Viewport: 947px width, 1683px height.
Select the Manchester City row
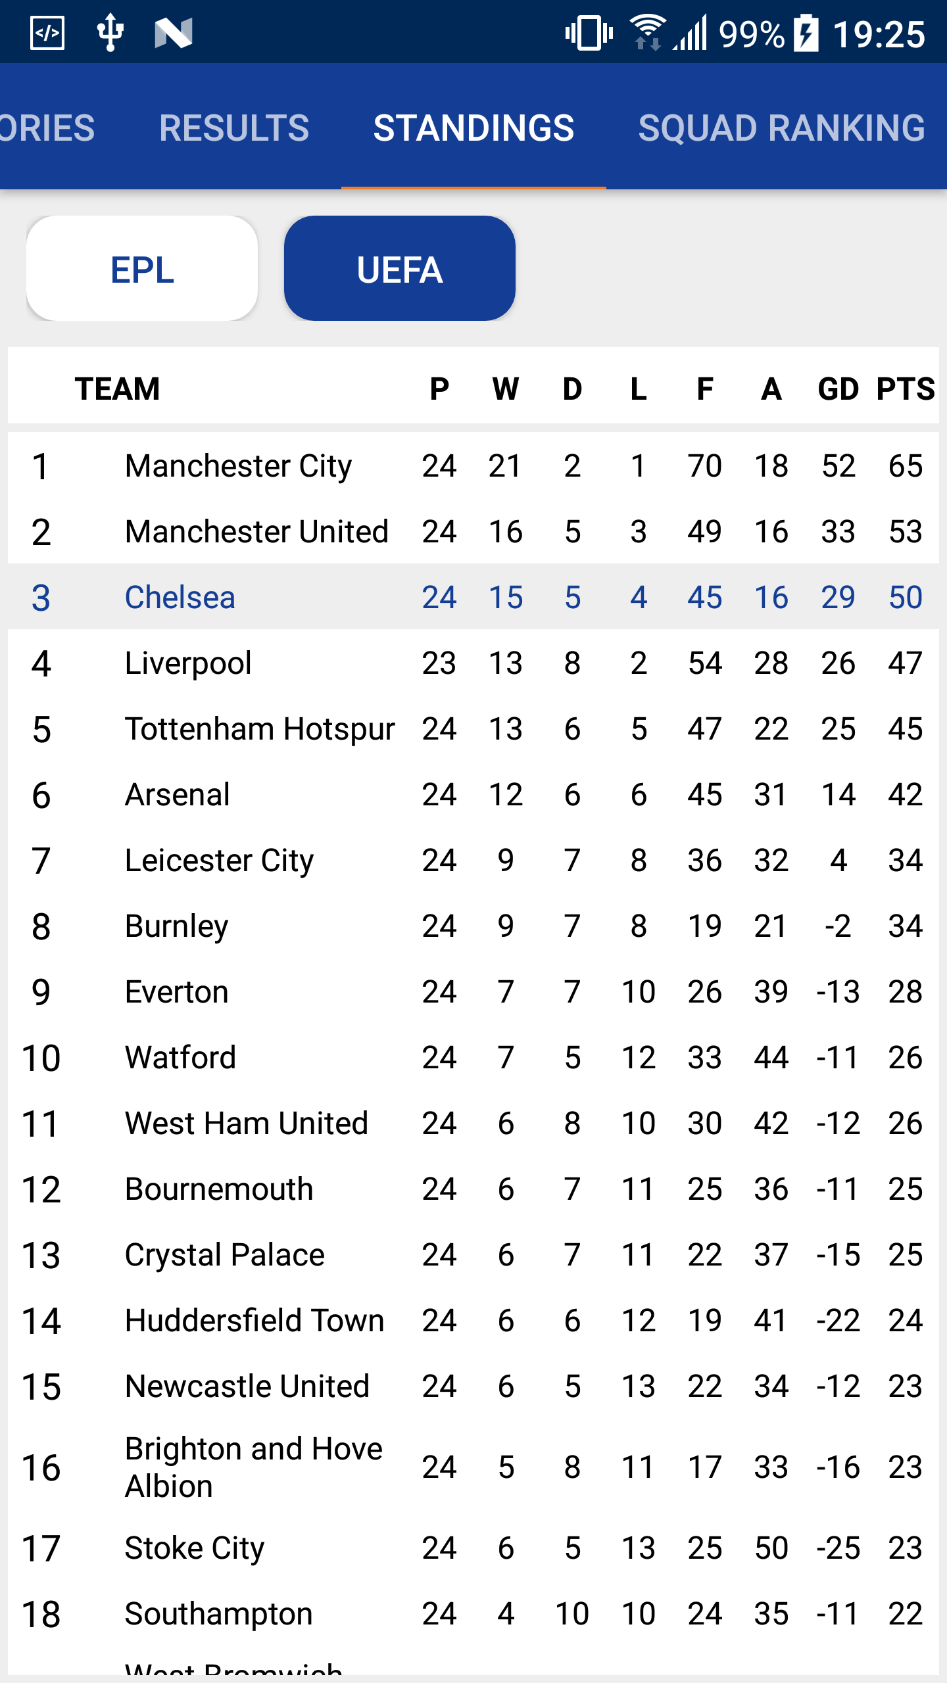(473, 465)
